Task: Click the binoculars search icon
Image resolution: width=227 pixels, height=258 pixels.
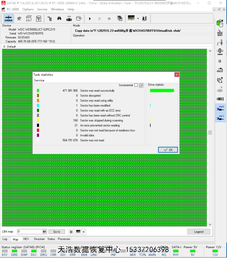Action: click(59, 18)
